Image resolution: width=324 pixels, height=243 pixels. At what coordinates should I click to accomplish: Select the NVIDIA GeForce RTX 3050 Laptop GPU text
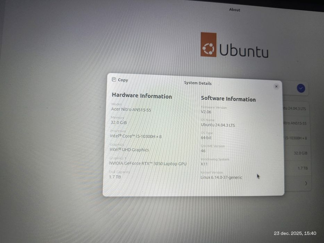point(148,164)
